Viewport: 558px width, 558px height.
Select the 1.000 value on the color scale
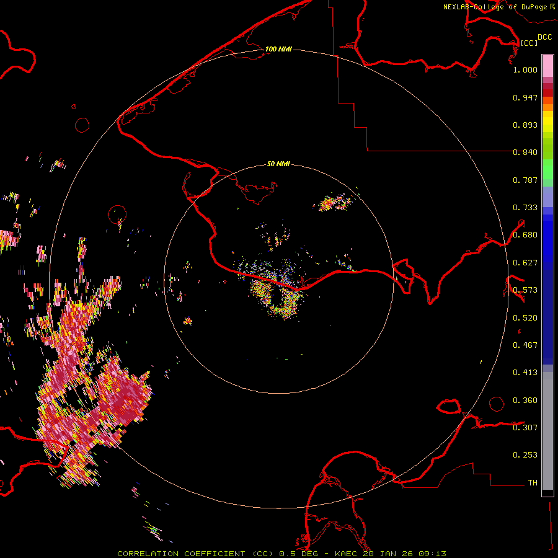[525, 69]
